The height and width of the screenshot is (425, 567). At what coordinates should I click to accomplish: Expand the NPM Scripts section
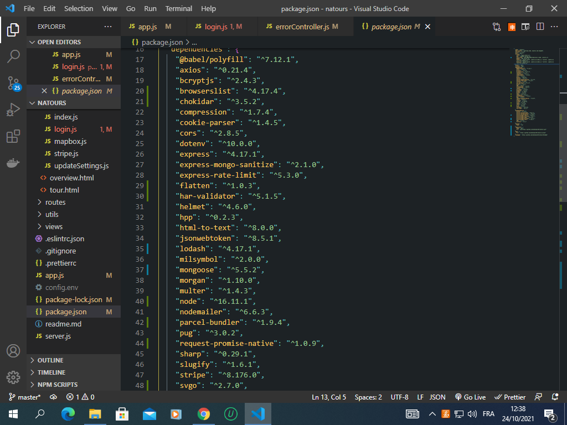(x=74, y=385)
